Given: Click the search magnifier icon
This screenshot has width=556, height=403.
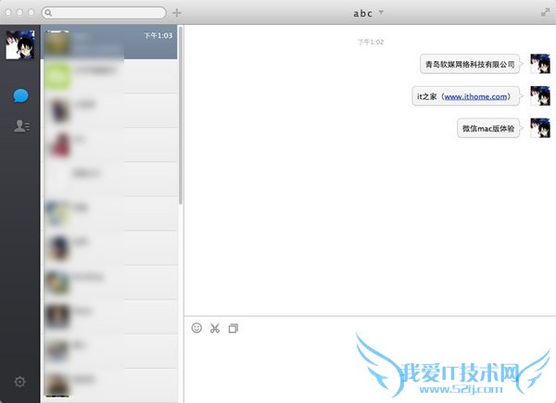Looking at the screenshot, I should (x=48, y=13).
